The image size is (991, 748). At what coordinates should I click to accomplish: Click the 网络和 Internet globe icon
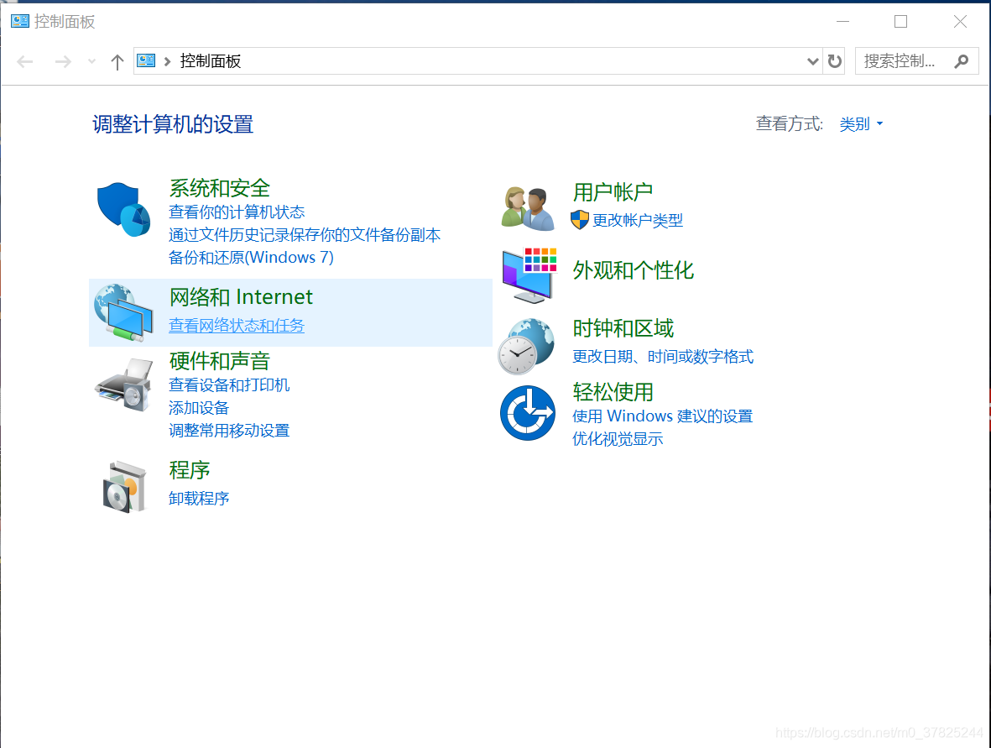[x=124, y=313]
